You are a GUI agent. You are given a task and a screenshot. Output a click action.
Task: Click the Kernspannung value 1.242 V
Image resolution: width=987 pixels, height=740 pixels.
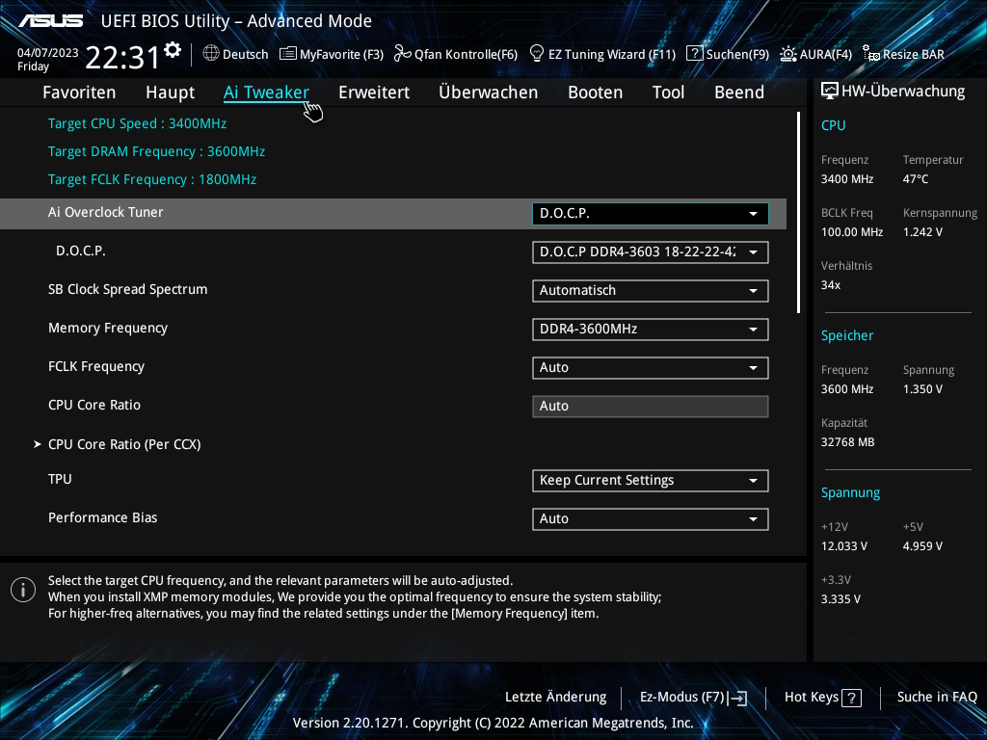(x=922, y=232)
